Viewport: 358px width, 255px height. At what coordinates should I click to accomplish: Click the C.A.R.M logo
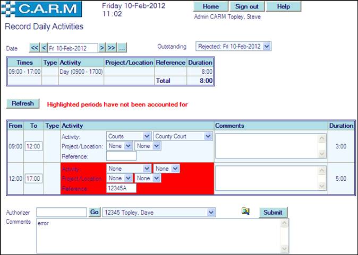pyautogui.click(x=41, y=9)
